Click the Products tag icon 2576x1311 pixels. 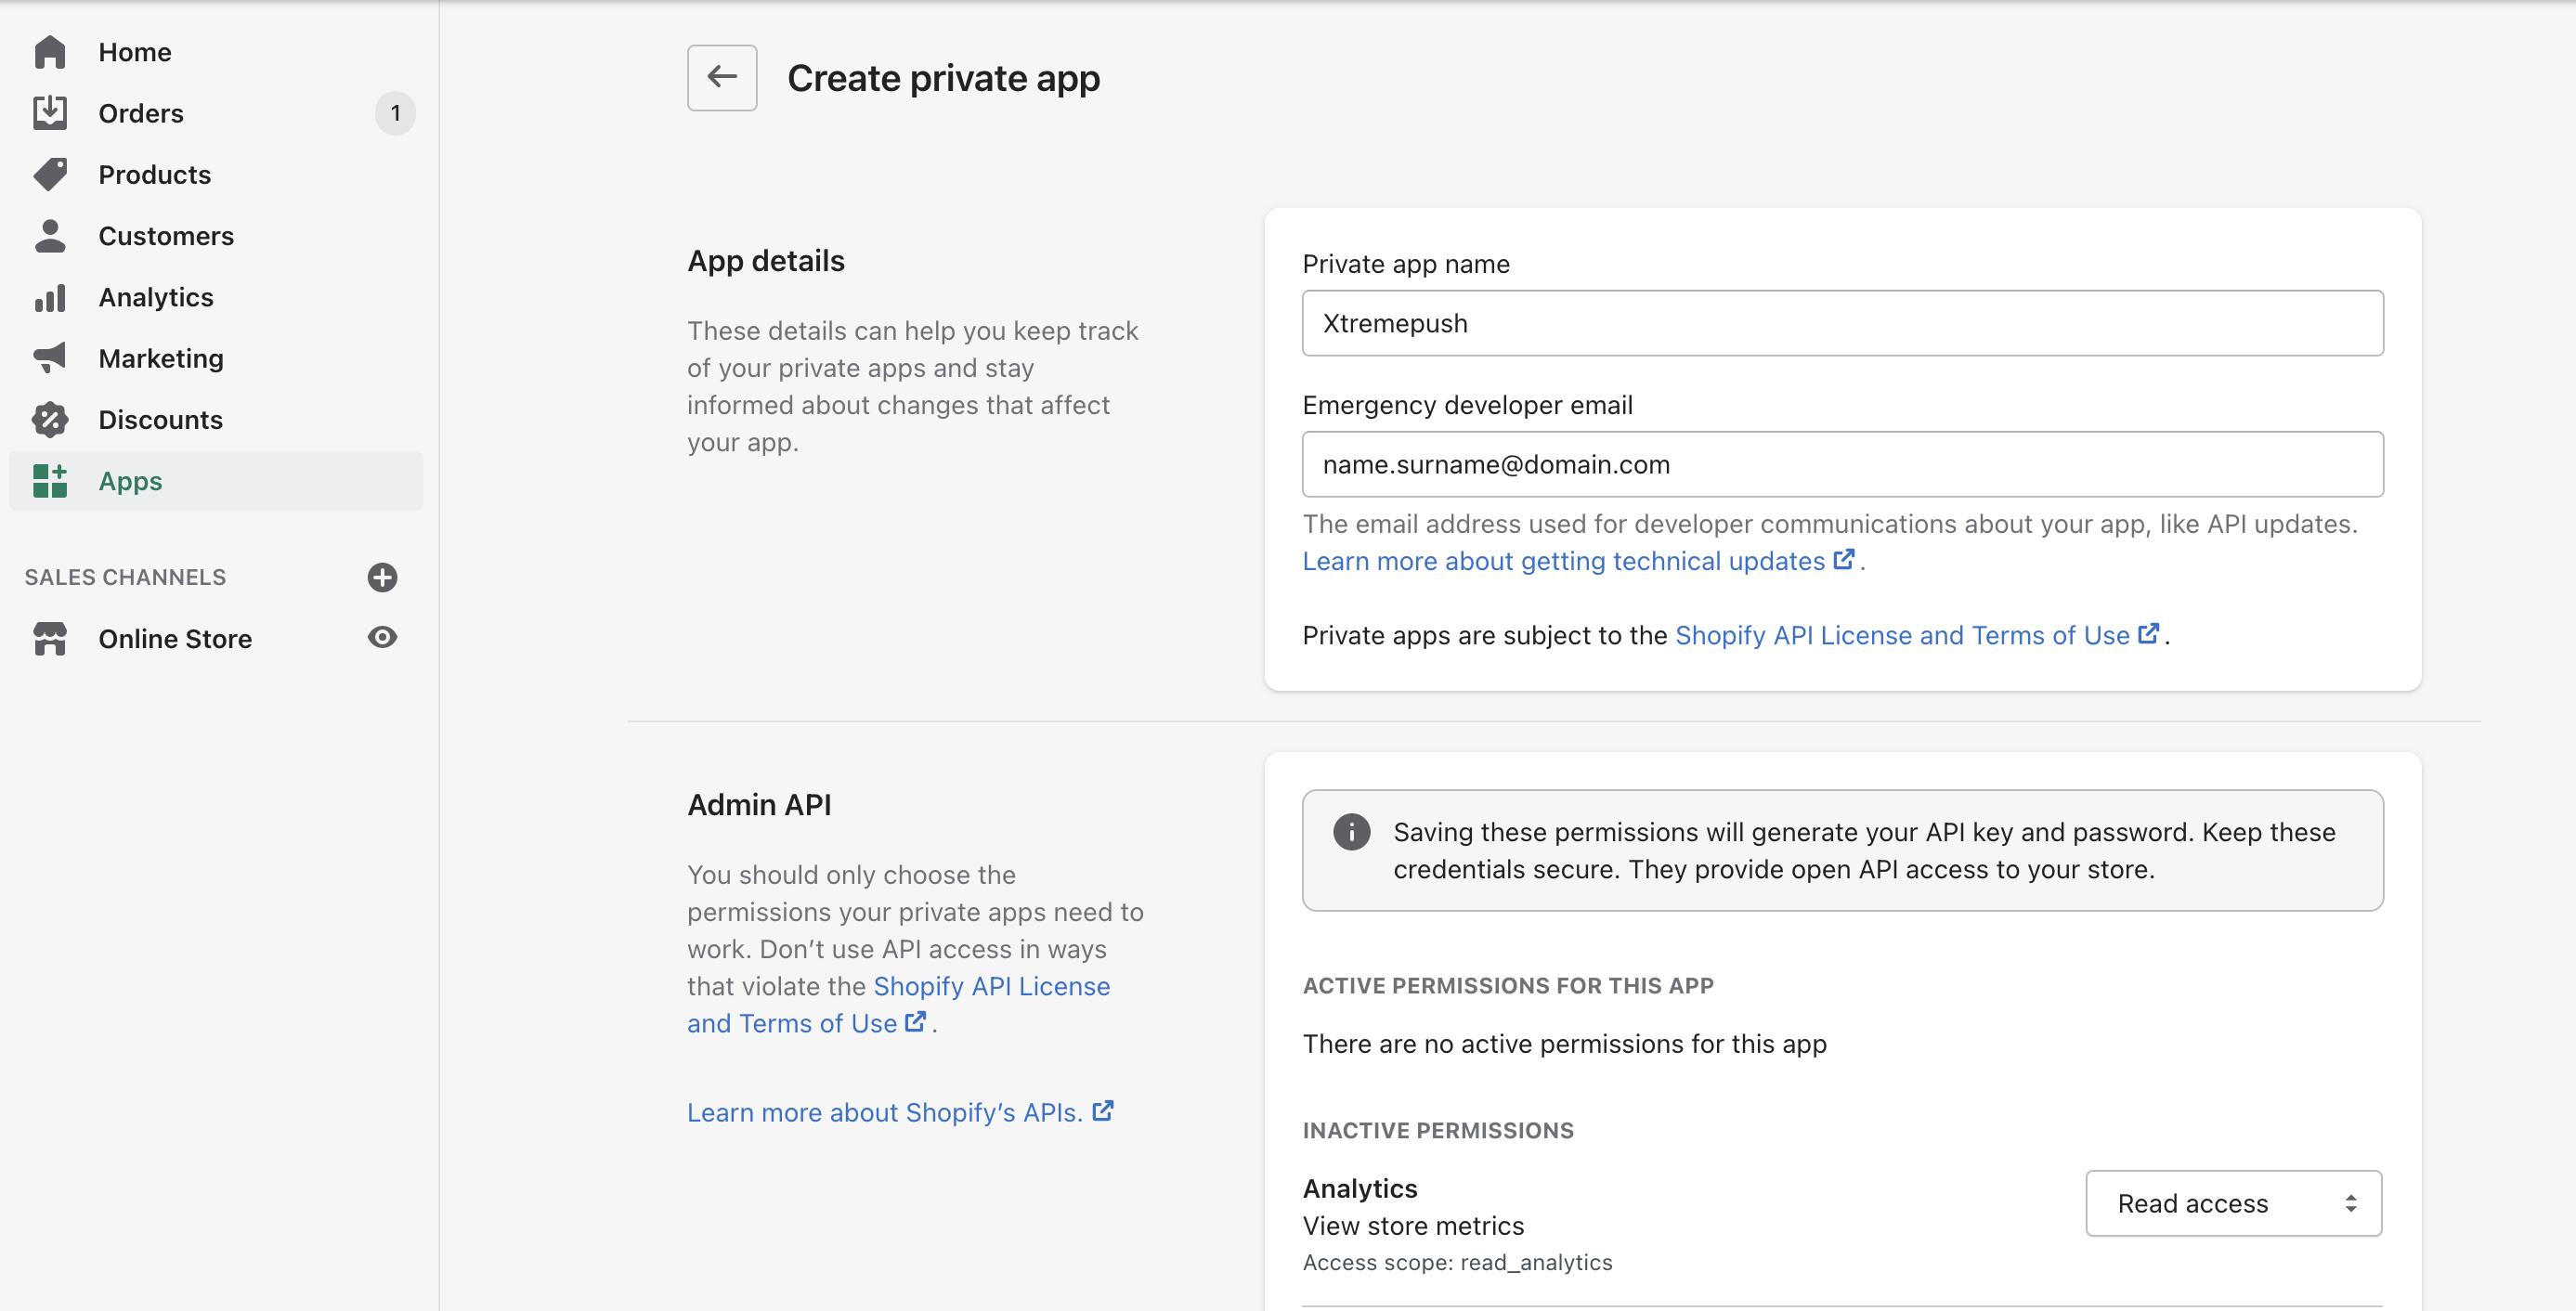coord(50,174)
